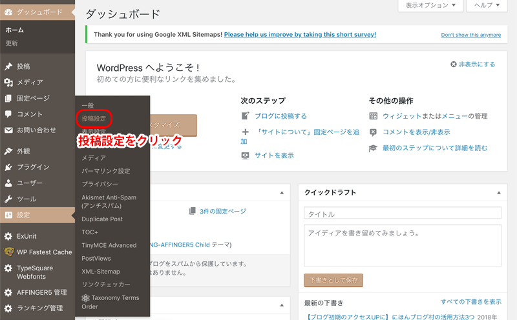Collapse the クイックドラフト panel

tap(499, 193)
